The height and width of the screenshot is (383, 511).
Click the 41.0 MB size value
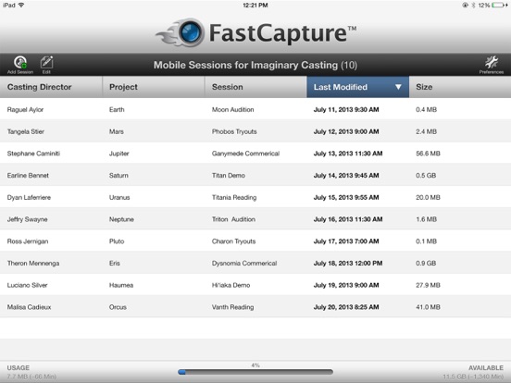[x=428, y=307]
